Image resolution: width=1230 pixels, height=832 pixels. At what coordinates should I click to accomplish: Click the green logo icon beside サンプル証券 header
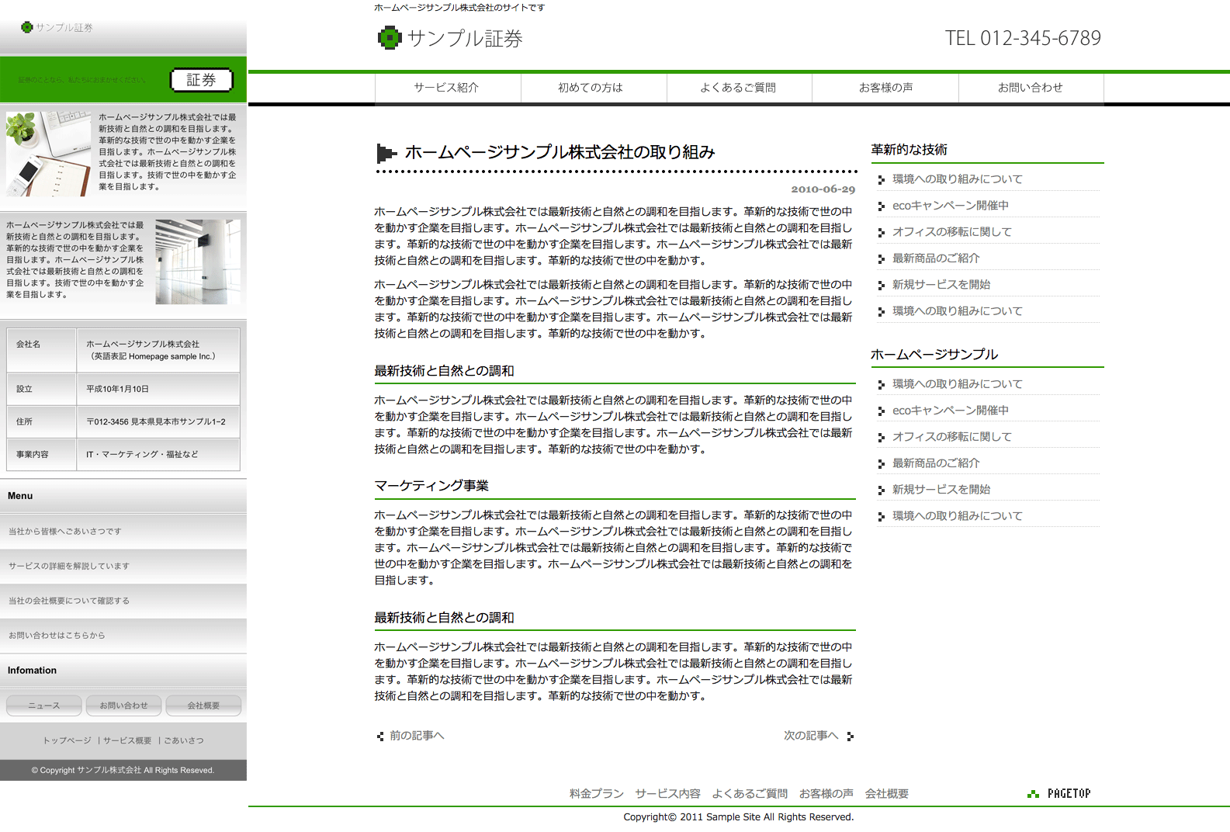click(x=389, y=38)
